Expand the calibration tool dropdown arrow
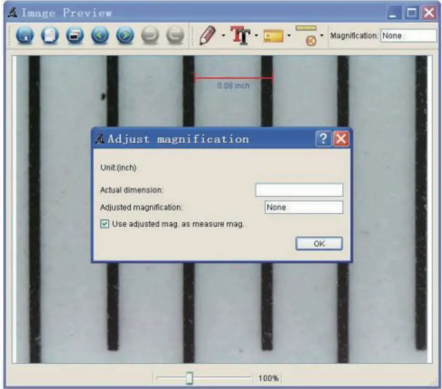Screen dimensions: 442x389 point(322,36)
